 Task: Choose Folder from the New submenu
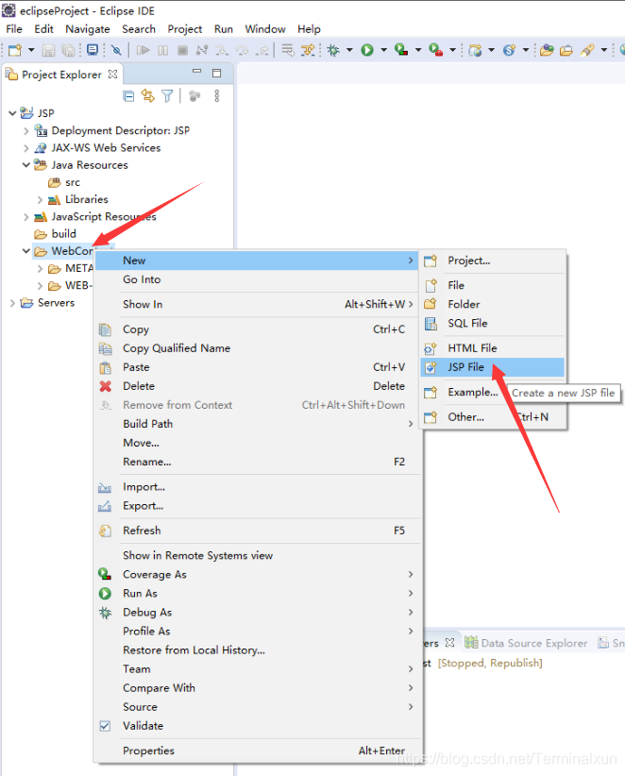pyautogui.click(x=493, y=304)
